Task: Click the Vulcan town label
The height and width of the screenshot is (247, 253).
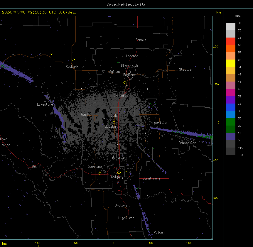Action: tap(159, 232)
